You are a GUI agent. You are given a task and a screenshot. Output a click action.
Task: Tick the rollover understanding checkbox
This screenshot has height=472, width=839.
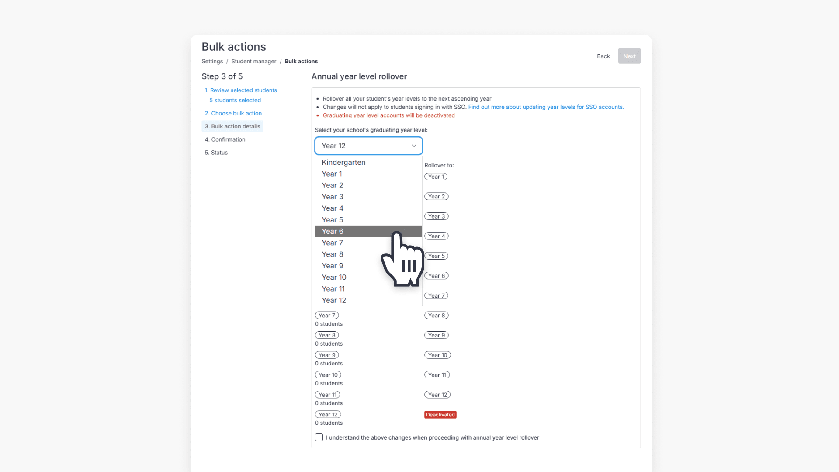click(319, 437)
